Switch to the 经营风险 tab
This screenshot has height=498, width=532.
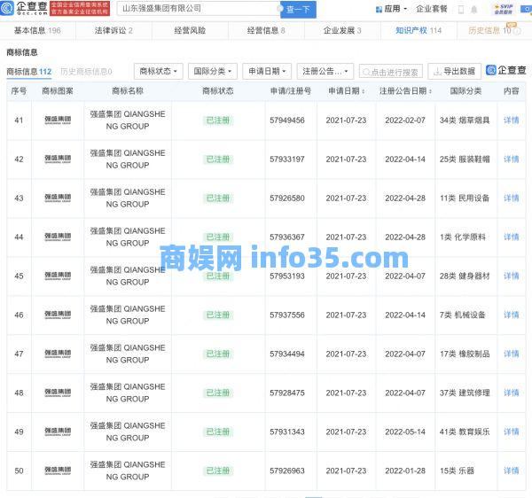[x=189, y=30]
